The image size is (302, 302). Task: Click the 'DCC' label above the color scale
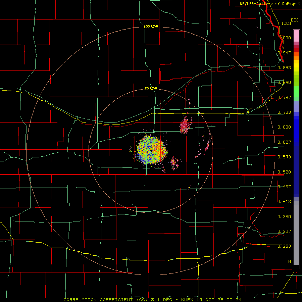tap(295, 20)
